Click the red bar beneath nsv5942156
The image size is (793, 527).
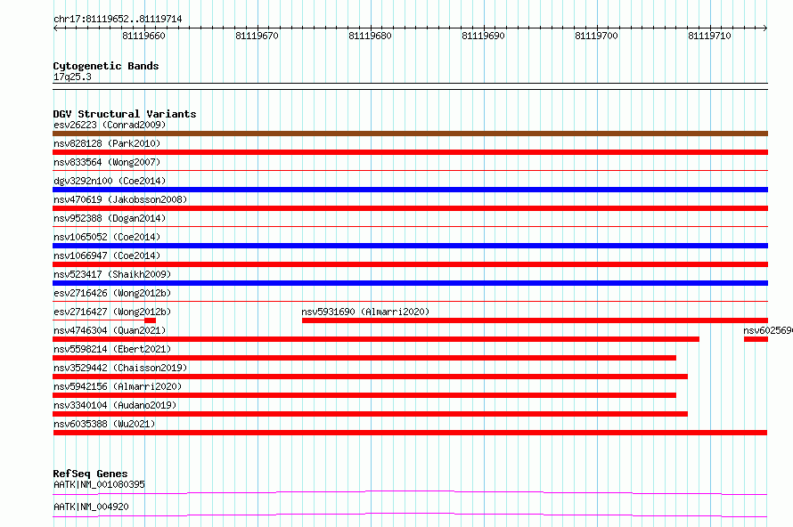click(364, 395)
